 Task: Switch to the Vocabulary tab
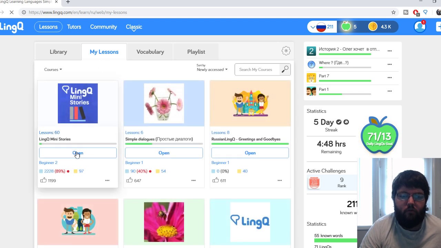click(x=150, y=52)
